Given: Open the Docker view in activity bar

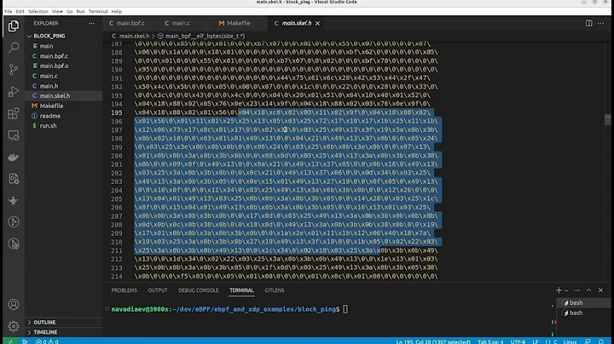Looking at the screenshot, I should [14, 158].
